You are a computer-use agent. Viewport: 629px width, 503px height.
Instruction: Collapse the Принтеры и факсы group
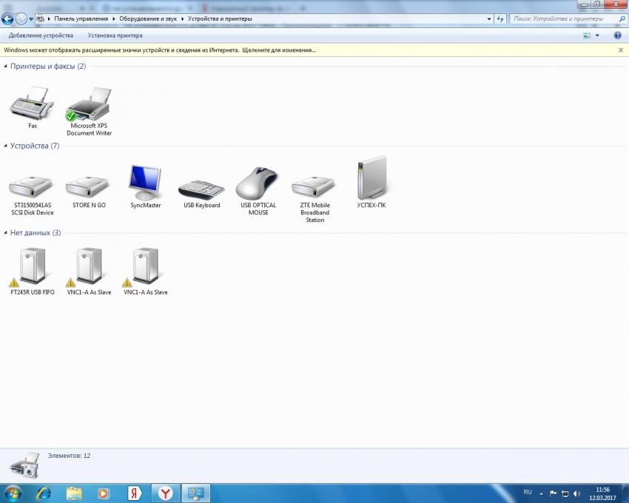(x=6, y=67)
